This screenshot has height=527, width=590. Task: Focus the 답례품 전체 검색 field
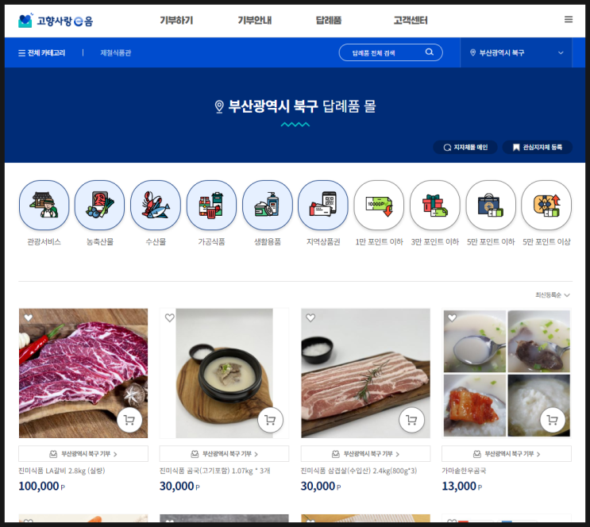(386, 52)
